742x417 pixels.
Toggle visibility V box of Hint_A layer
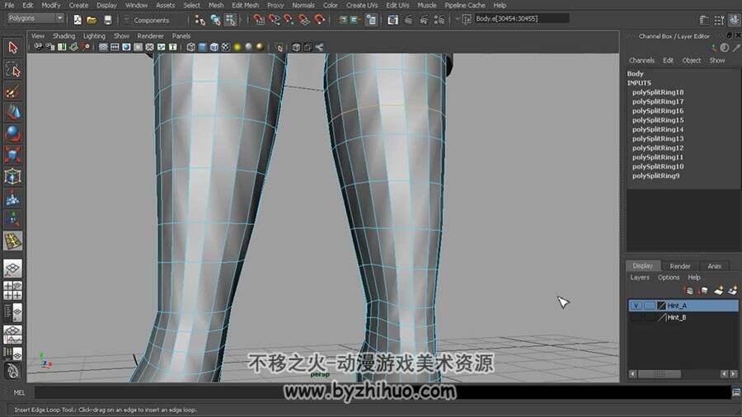coord(636,306)
